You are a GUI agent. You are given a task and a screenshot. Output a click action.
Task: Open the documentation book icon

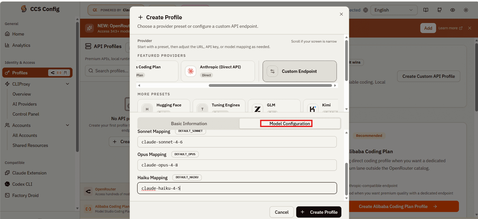pyautogui.click(x=426, y=10)
